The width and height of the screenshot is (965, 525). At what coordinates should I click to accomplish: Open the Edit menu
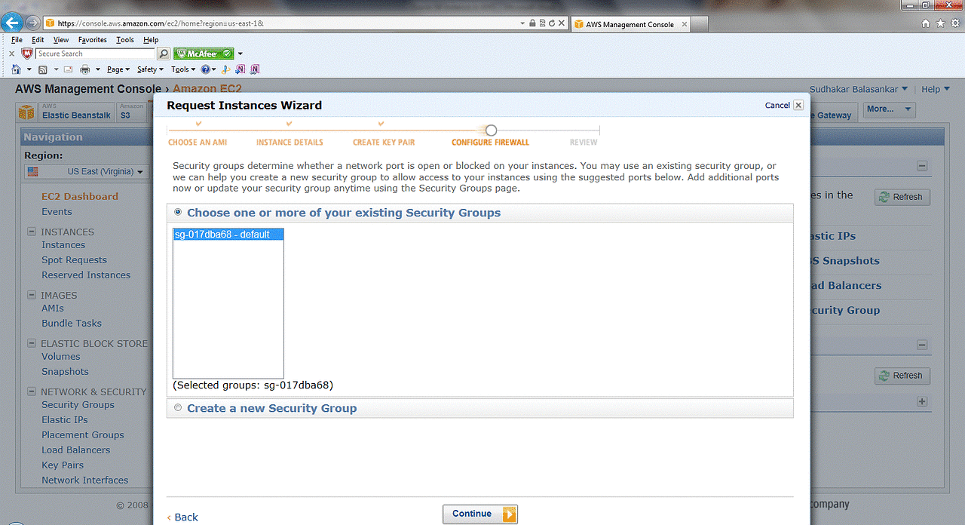click(38, 40)
